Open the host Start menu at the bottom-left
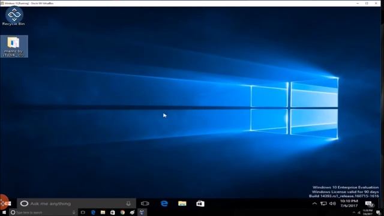 (x=4, y=212)
